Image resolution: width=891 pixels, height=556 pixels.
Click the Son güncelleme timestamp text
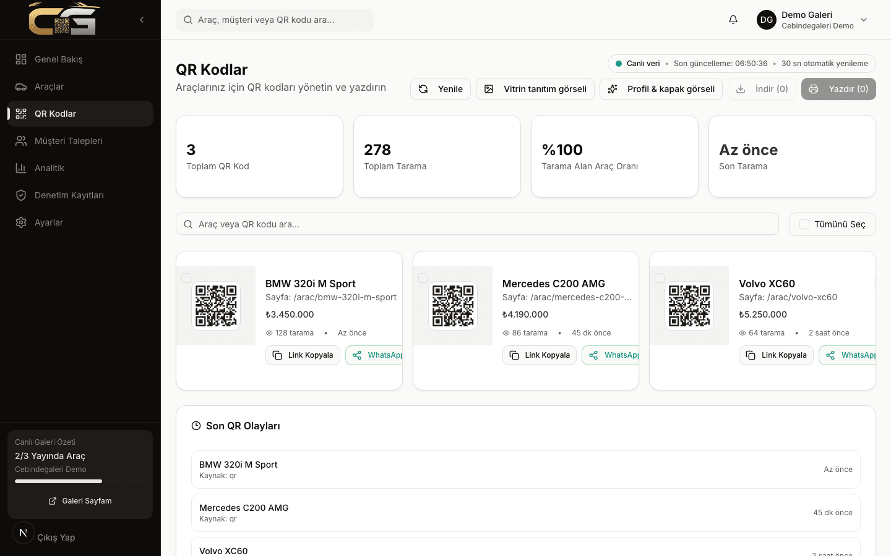720,64
